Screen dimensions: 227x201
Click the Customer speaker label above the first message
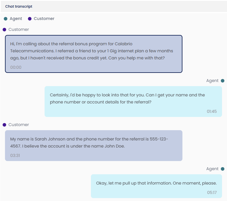pos(19,30)
